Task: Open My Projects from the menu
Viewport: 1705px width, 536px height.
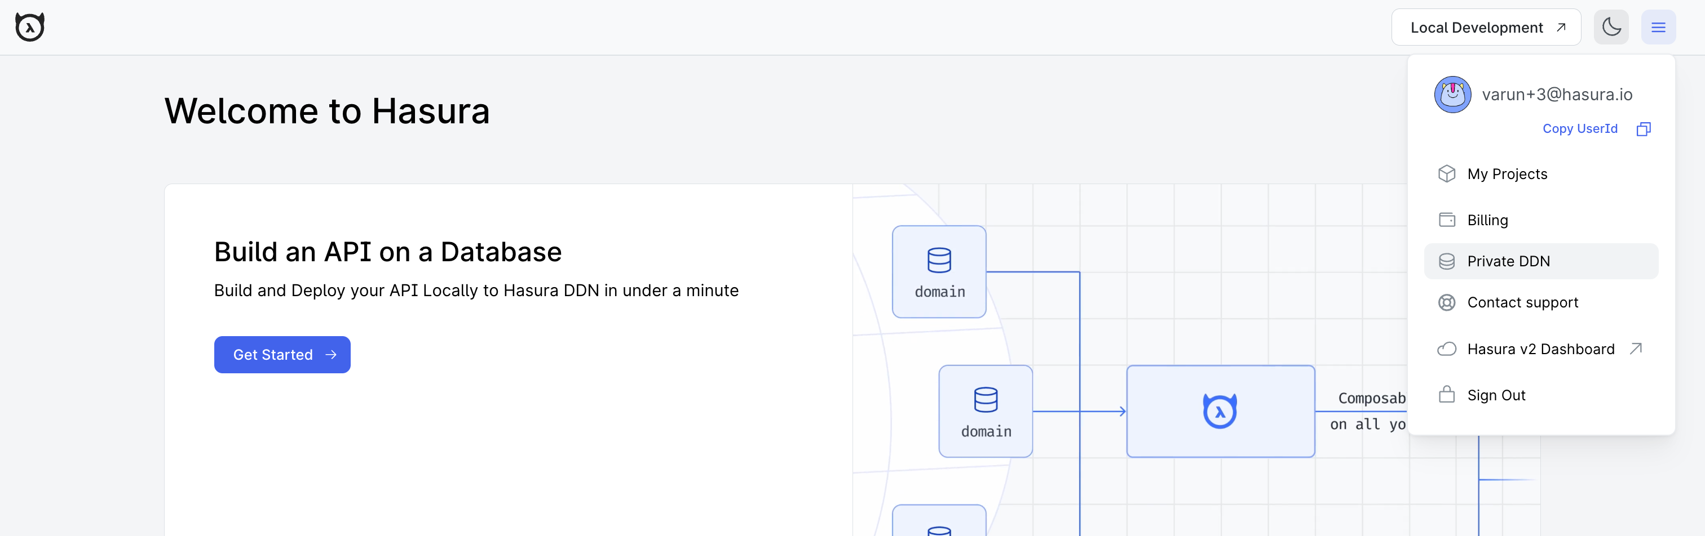Action: click(x=1541, y=174)
